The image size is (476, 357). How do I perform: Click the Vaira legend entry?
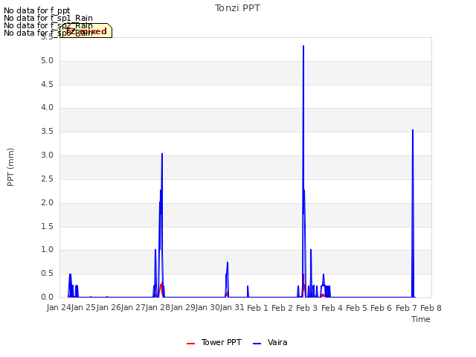coord(270,342)
